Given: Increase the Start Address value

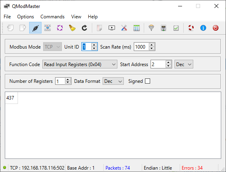Looking at the screenshot, I should click(169, 63).
